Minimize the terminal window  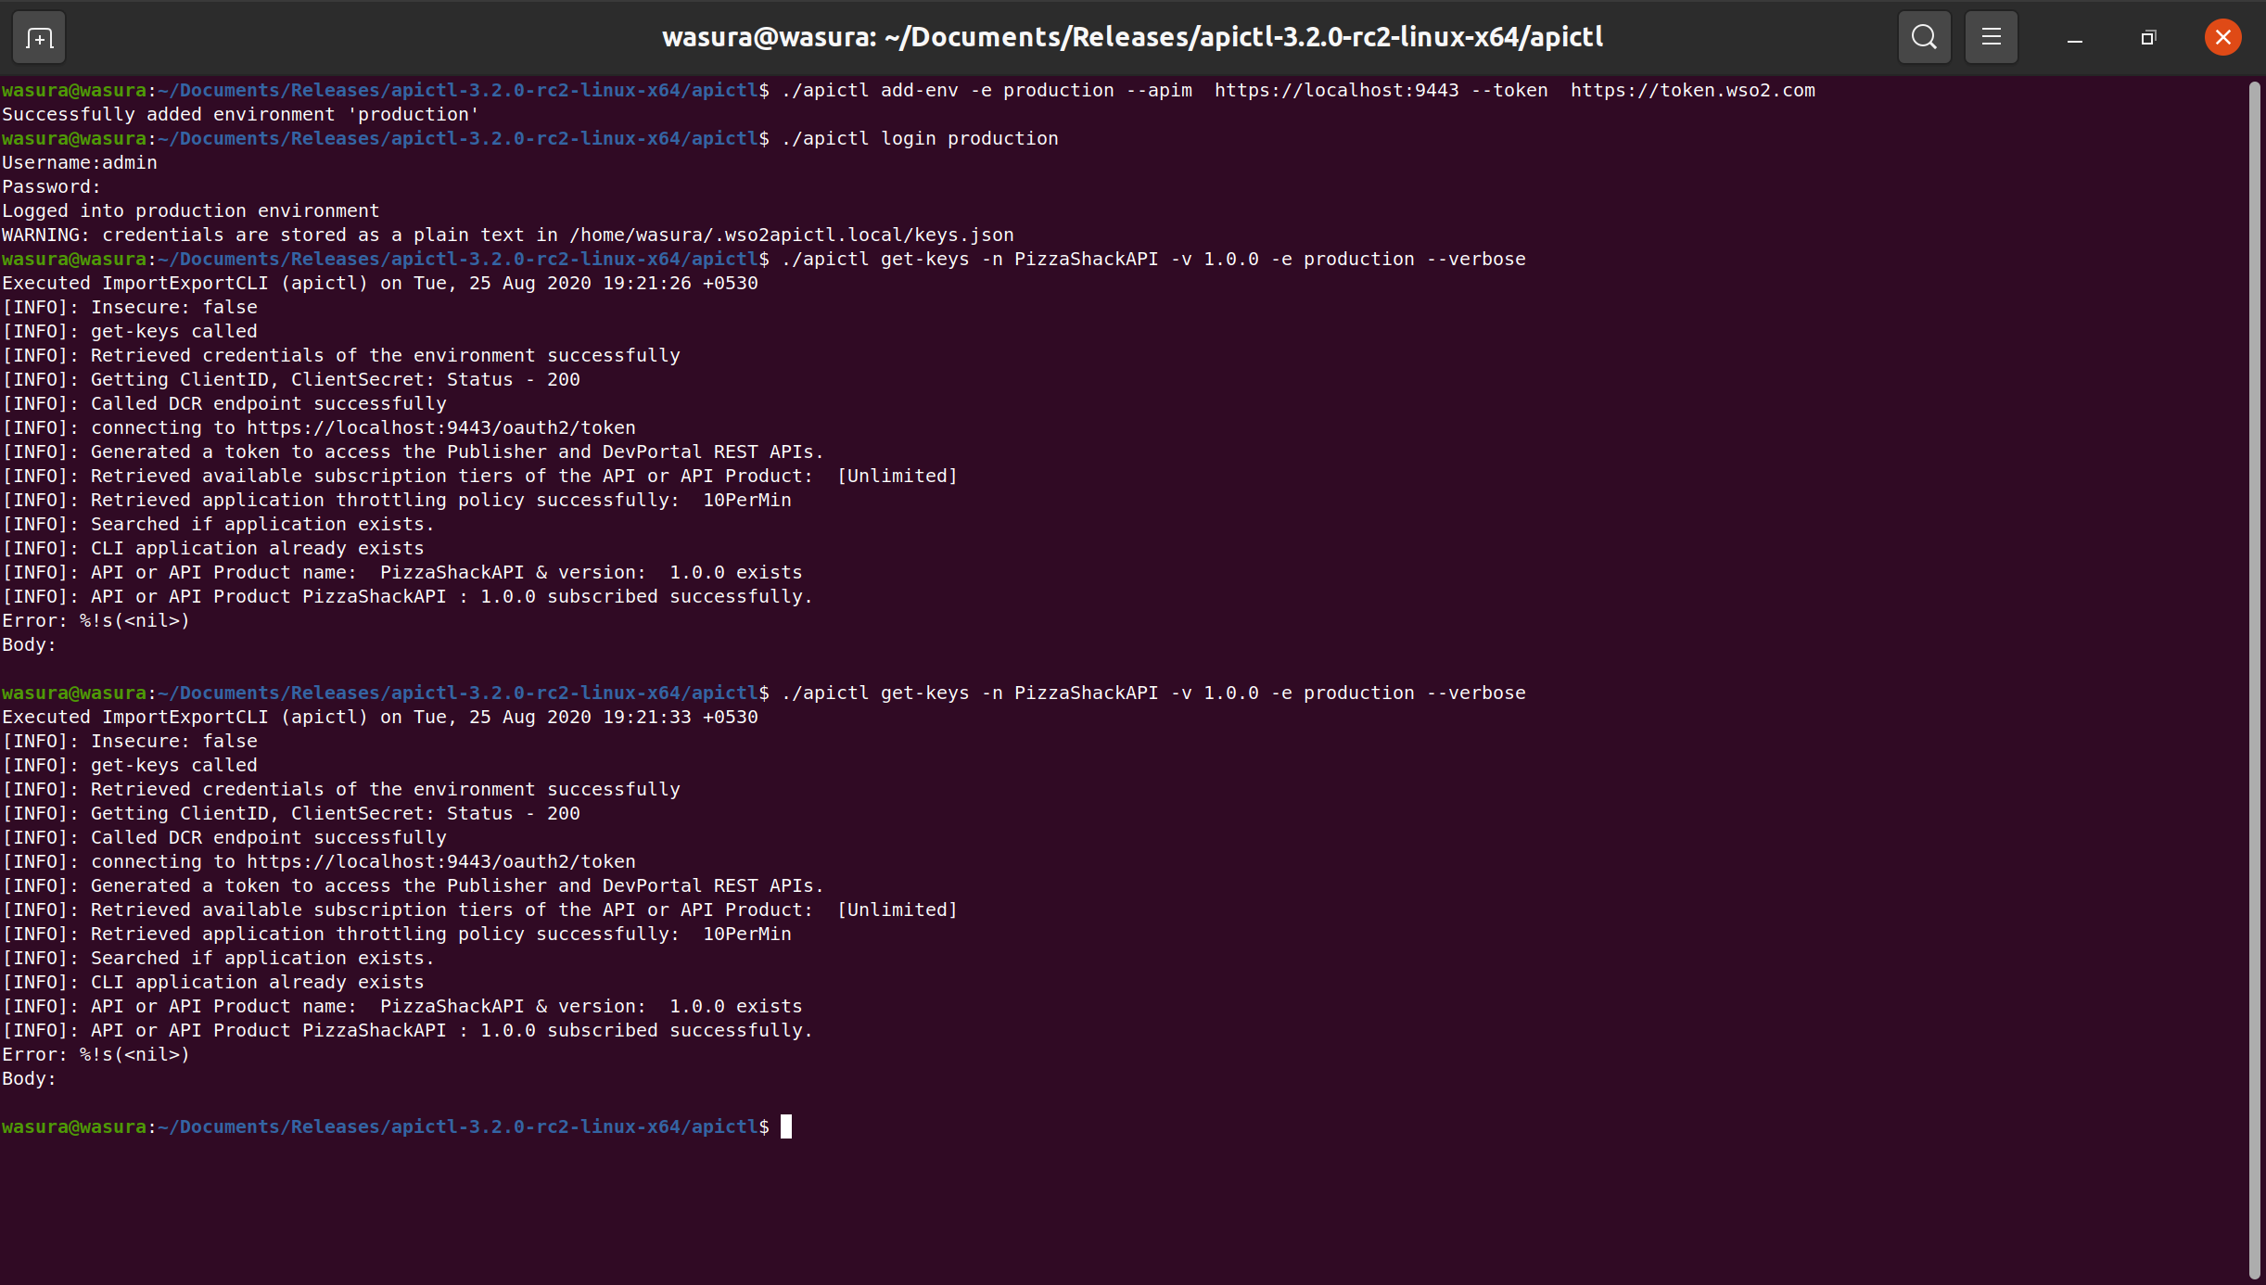[2074, 39]
